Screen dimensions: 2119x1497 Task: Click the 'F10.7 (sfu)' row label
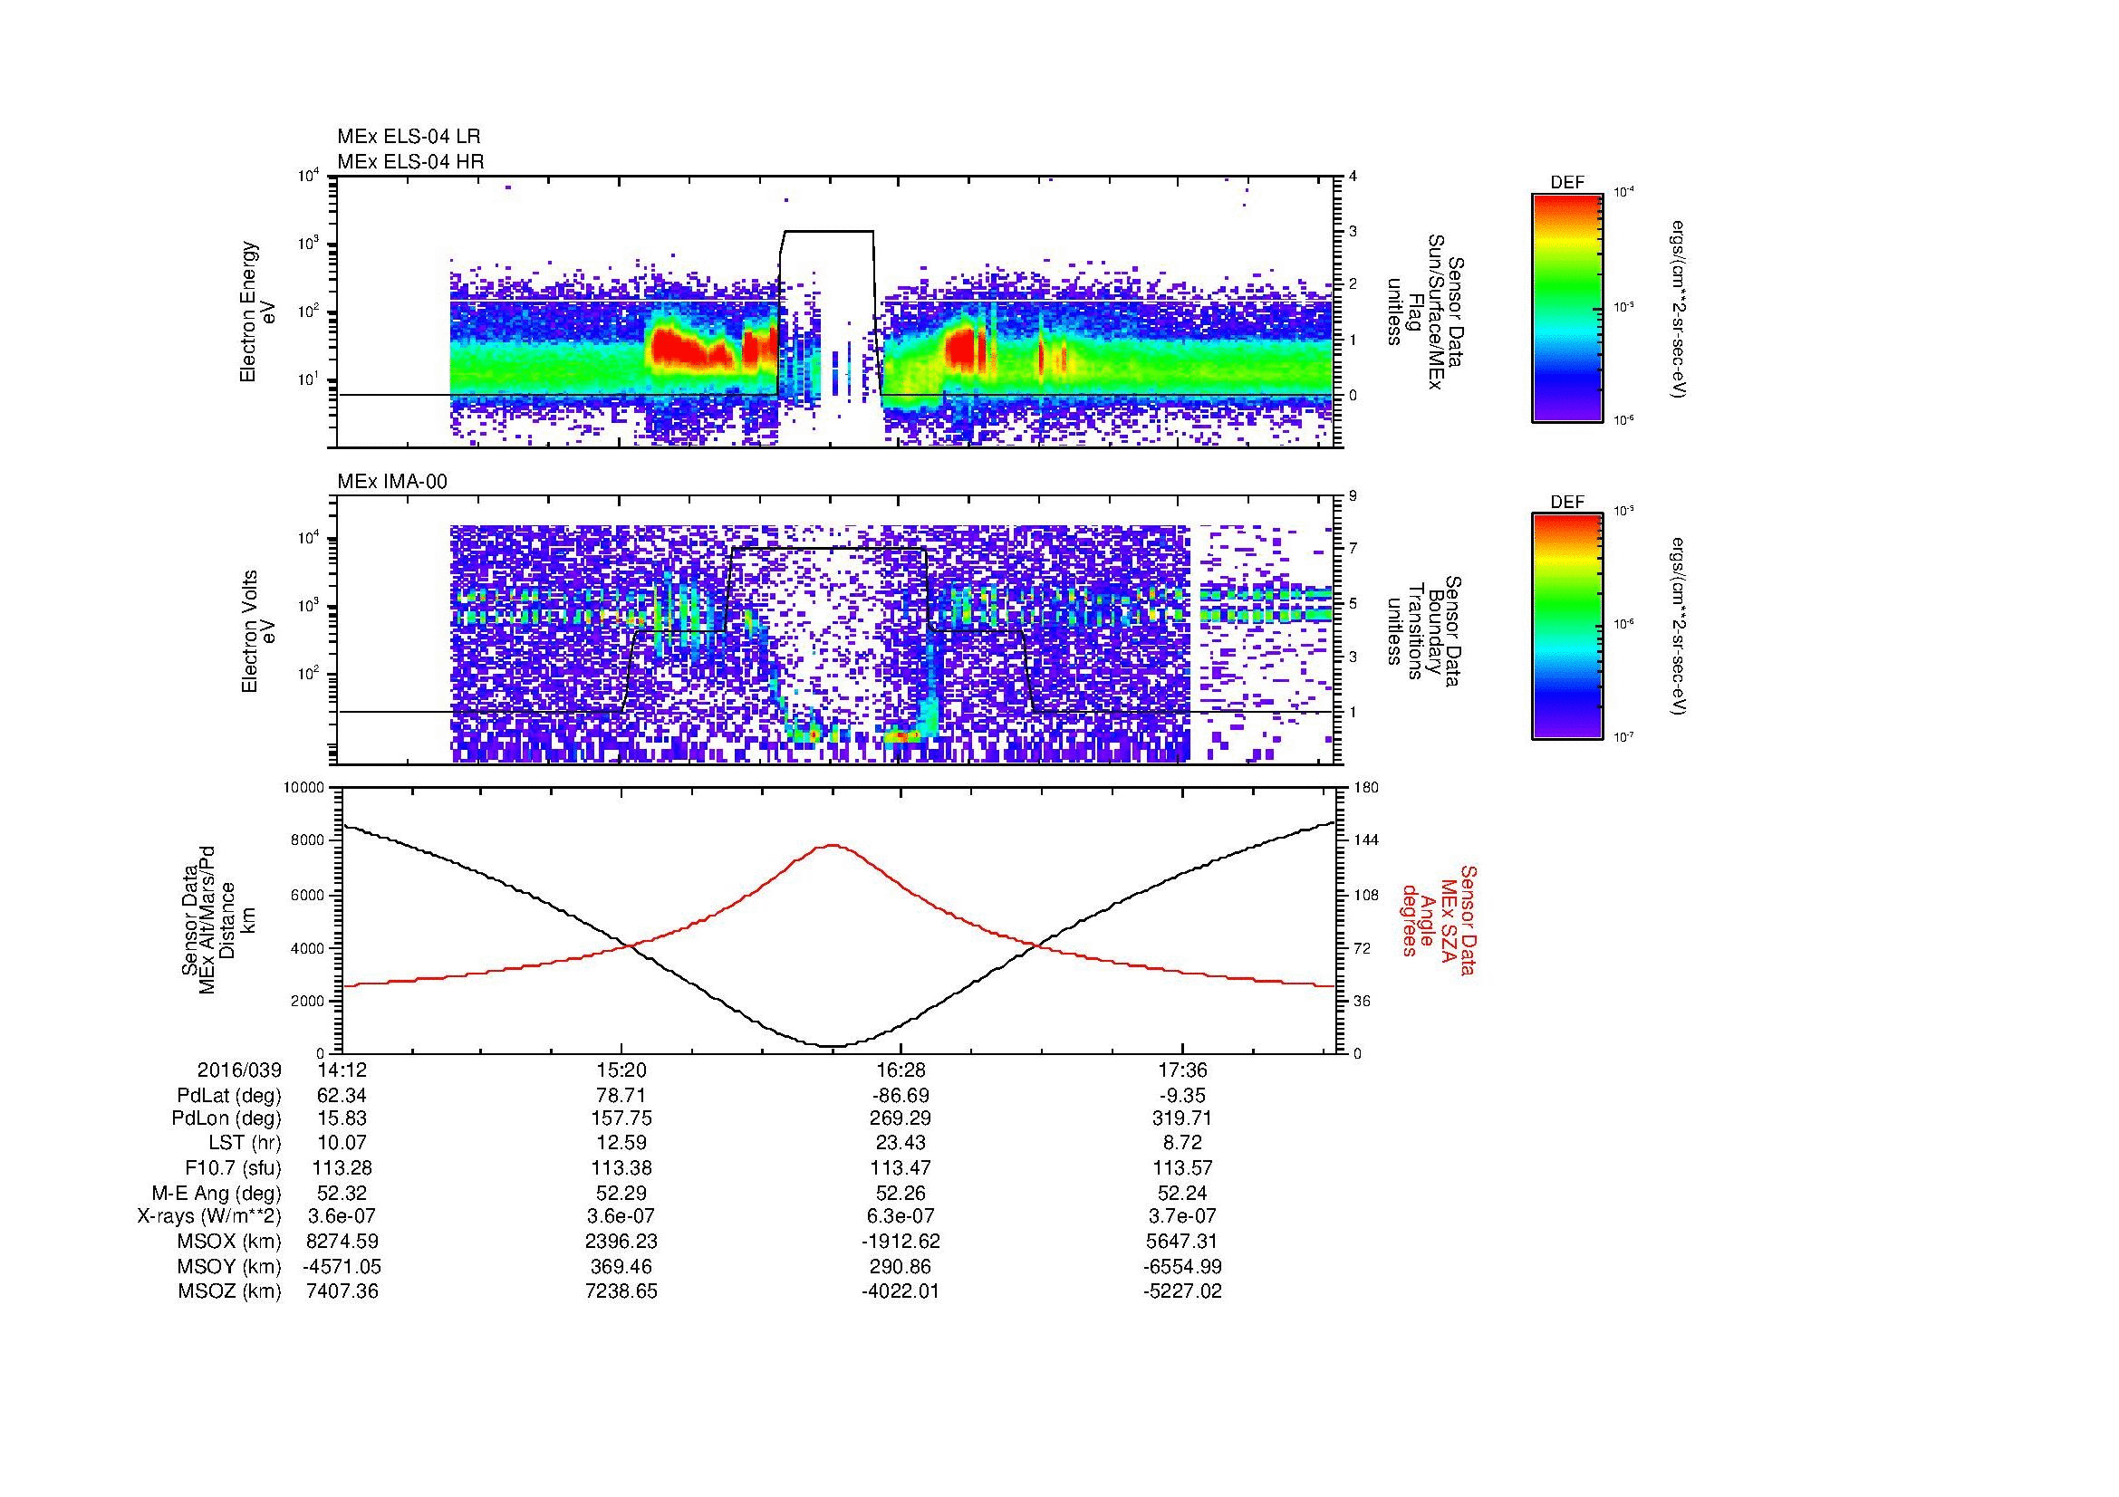[233, 1167]
